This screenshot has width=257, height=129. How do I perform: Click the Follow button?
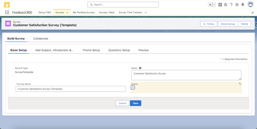(209, 24)
